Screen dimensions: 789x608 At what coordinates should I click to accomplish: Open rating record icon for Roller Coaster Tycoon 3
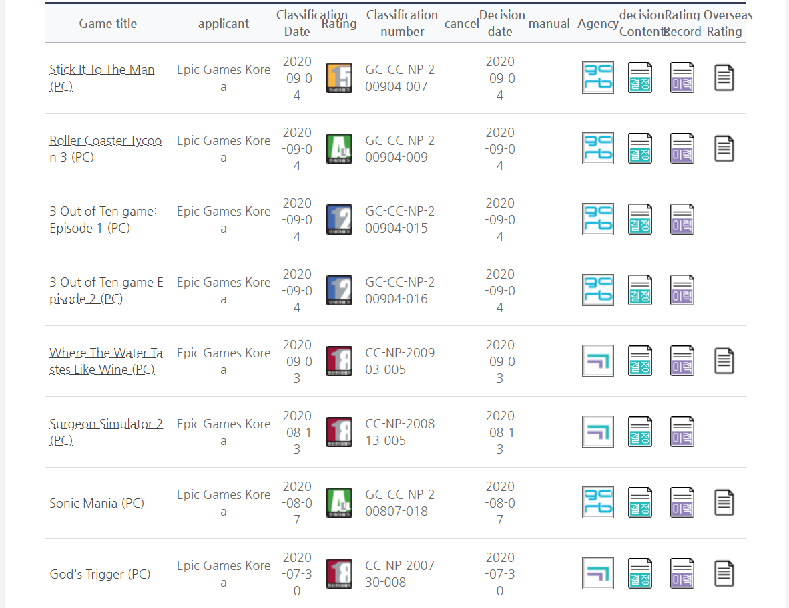pos(682,148)
